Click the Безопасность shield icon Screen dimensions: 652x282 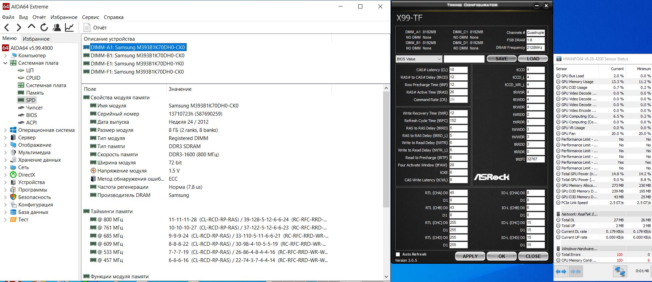tap(13, 197)
